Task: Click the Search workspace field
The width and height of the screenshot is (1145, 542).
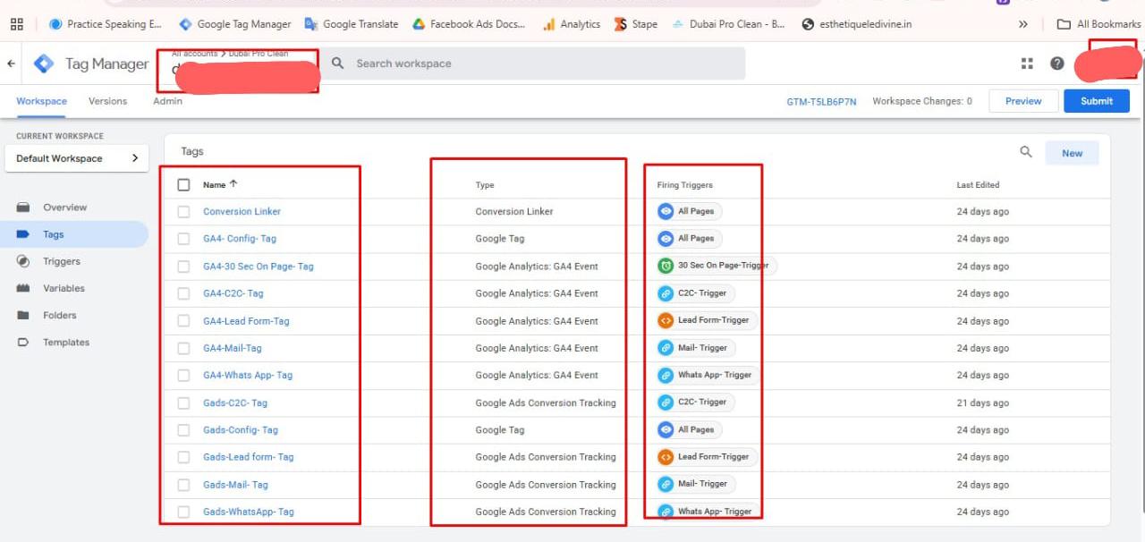Action: (537, 64)
